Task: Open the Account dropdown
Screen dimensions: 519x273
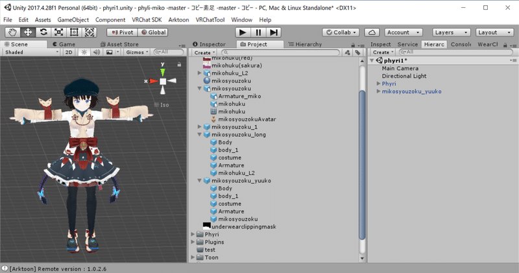Action: click(404, 32)
